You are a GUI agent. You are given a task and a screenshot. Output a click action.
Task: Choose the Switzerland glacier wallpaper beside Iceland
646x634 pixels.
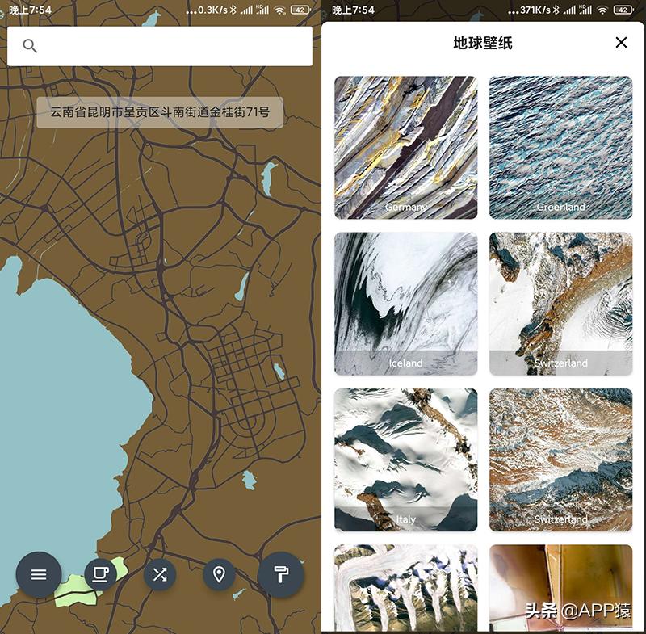pyautogui.click(x=560, y=304)
